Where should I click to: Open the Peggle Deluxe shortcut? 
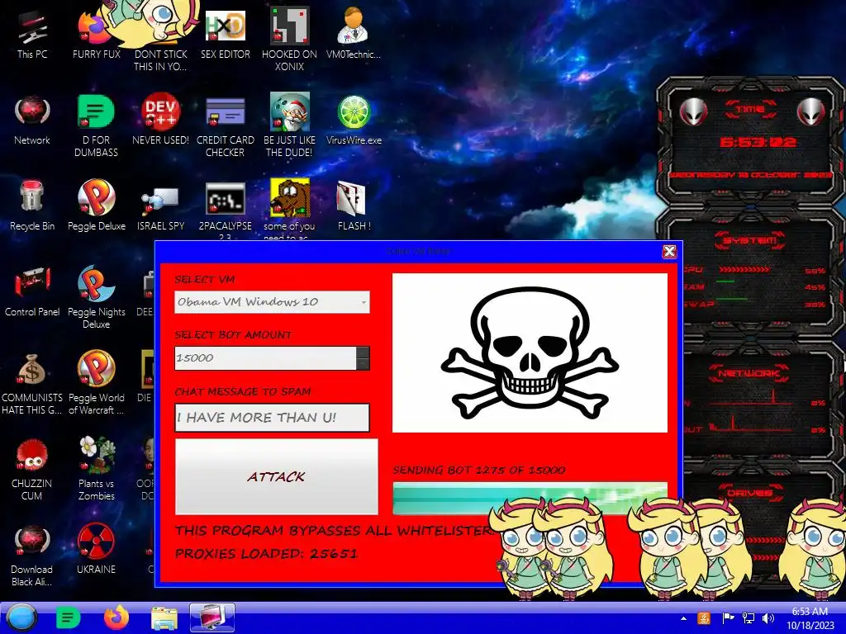coord(96,206)
